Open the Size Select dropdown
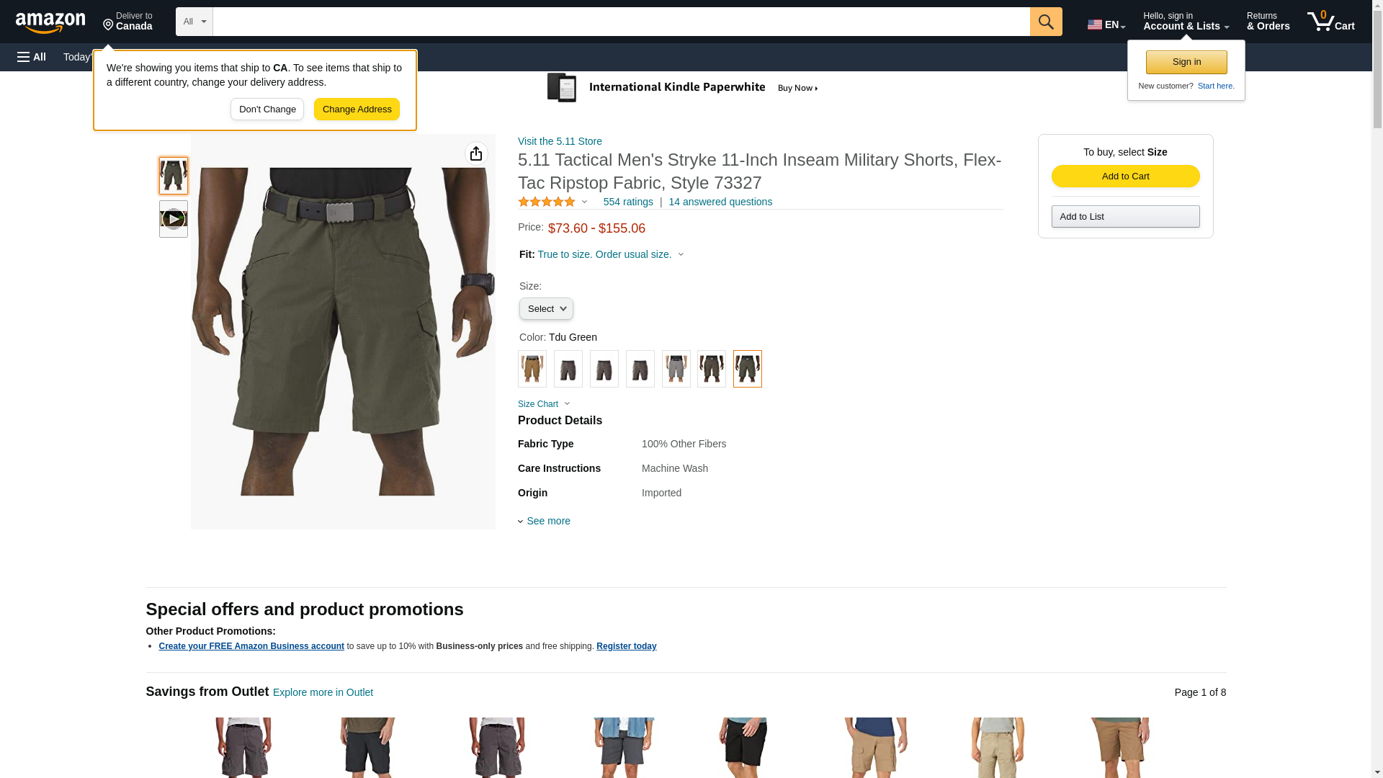Viewport: 1383px width, 778px height. [546, 309]
